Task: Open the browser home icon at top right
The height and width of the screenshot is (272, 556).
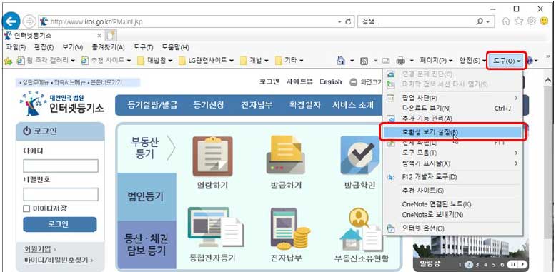Action: 506,21
